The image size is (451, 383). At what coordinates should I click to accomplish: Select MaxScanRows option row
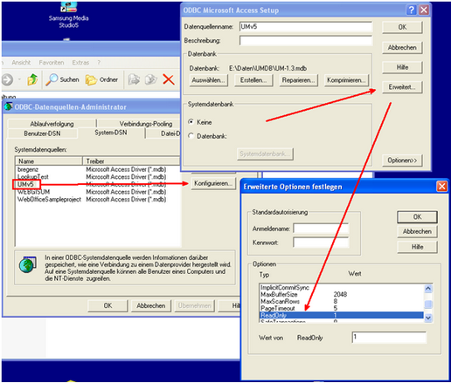point(341,301)
